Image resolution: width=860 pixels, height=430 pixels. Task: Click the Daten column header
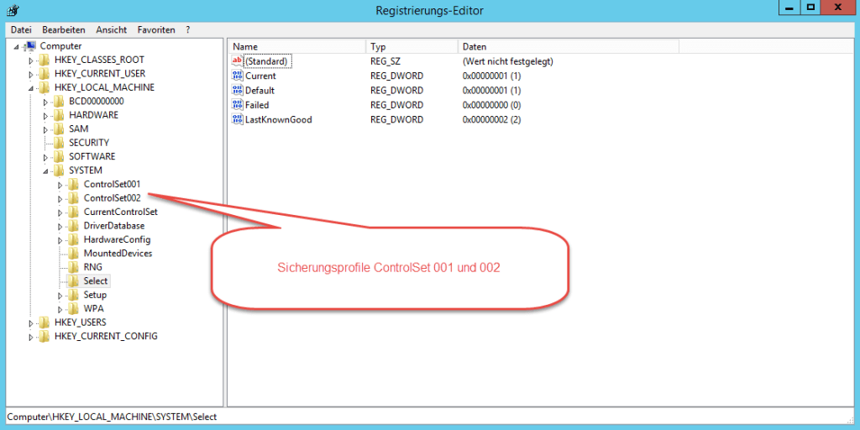tap(568, 47)
